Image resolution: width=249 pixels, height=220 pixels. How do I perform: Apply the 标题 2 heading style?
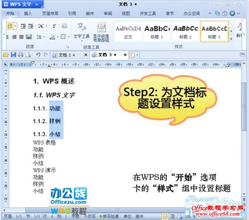[x=186, y=32]
